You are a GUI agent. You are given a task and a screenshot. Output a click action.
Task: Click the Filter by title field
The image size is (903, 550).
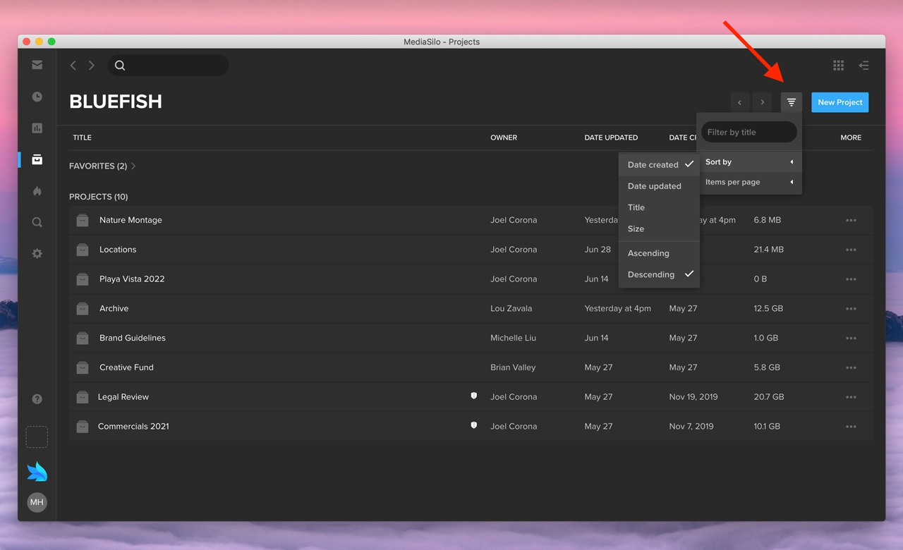click(749, 132)
